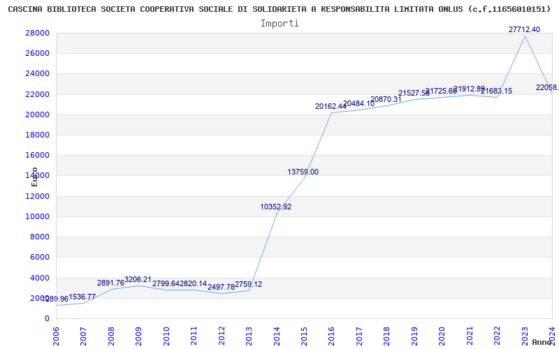Screen dimensions: 559x349
Task: Click the 2497.78 data label
Action: [x=221, y=287]
